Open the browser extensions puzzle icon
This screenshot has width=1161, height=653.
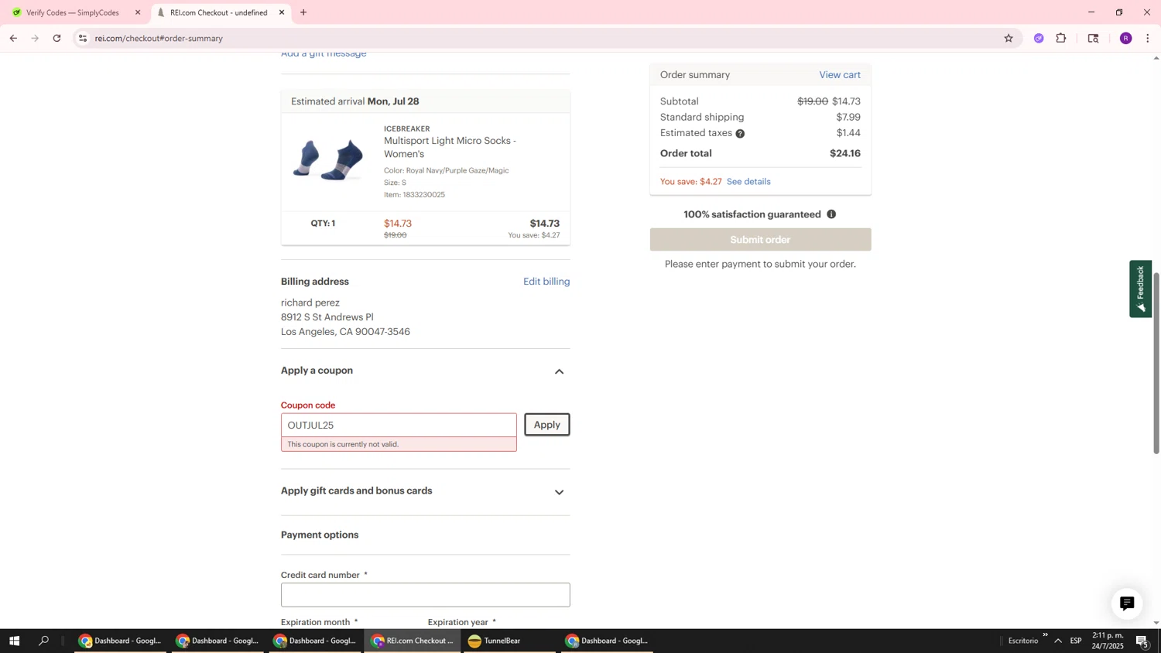point(1061,38)
